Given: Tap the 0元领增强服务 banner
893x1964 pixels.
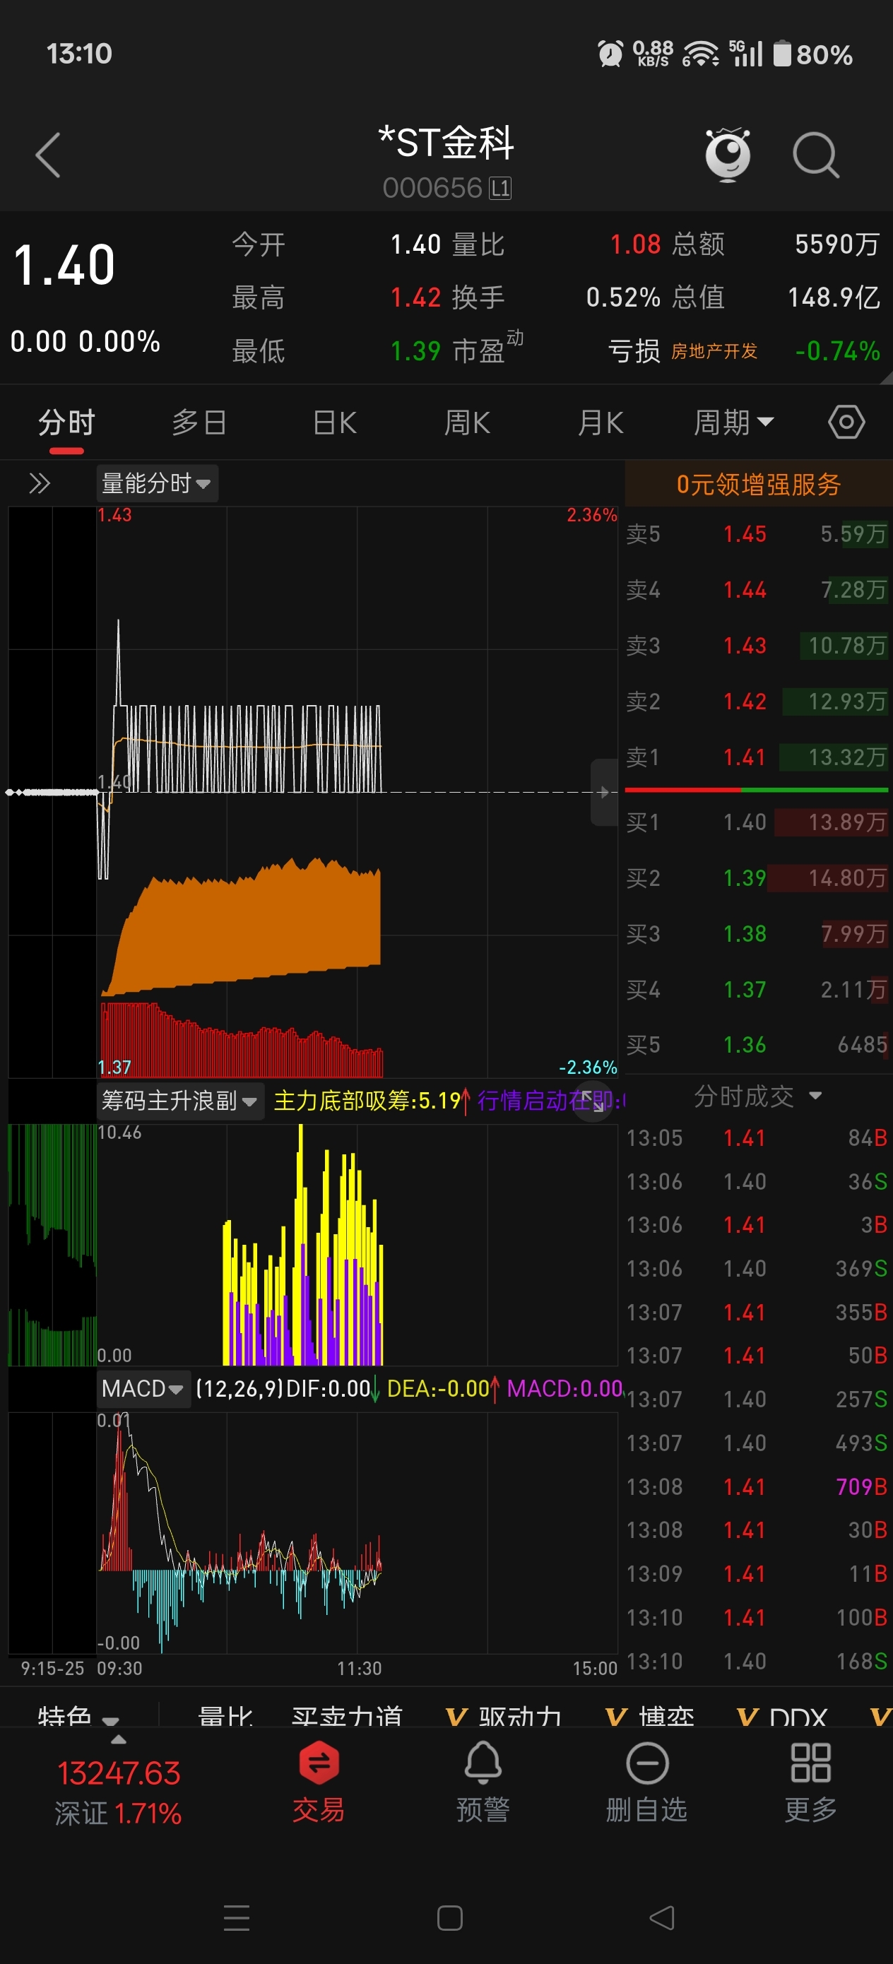Looking at the screenshot, I should point(758,484).
